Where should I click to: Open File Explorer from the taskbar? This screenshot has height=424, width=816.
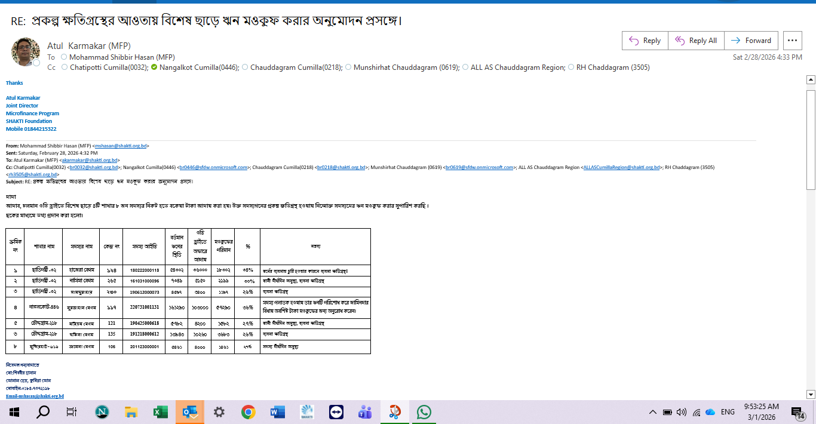click(131, 412)
